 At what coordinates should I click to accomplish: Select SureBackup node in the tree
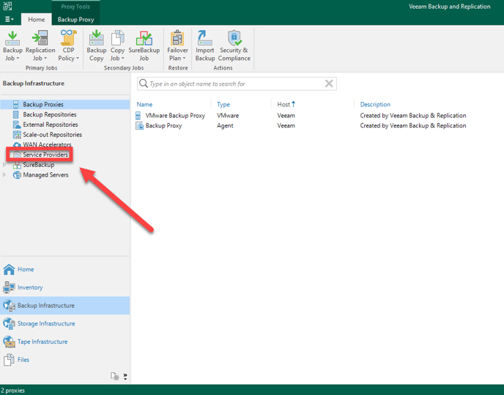(x=39, y=165)
